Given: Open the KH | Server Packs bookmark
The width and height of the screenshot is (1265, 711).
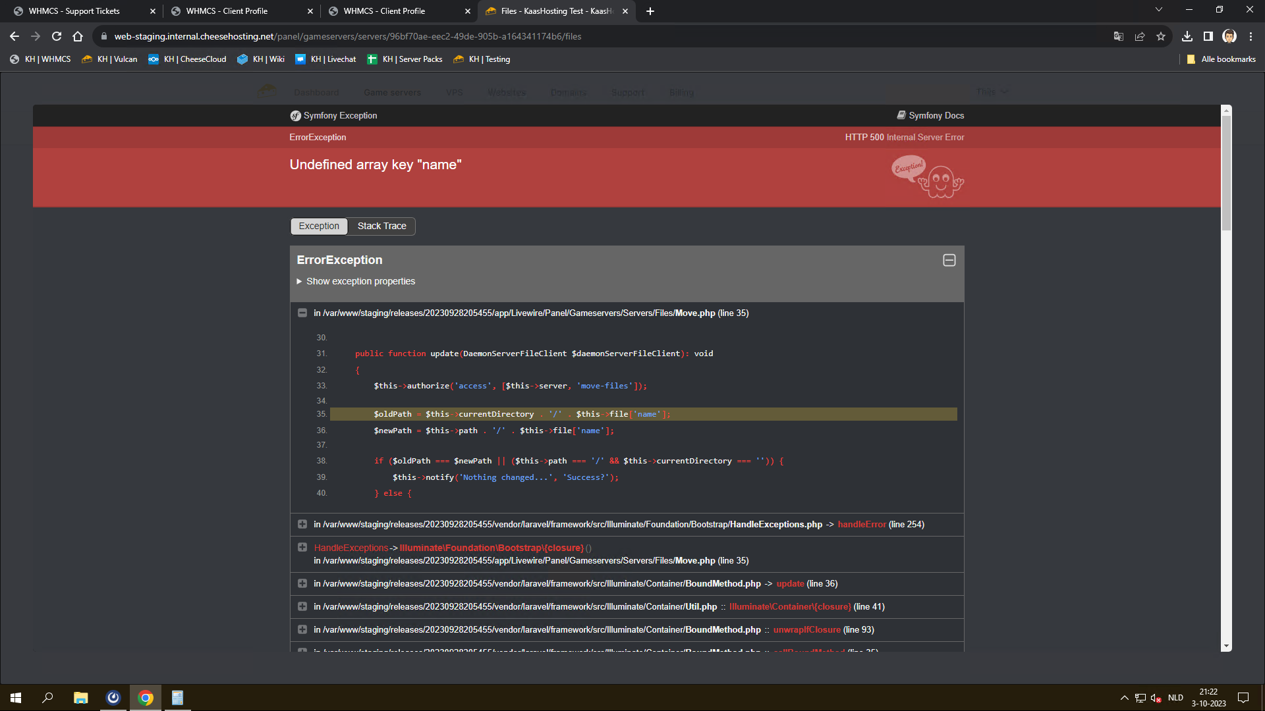Looking at the screenshot, I should coord(405,59).
